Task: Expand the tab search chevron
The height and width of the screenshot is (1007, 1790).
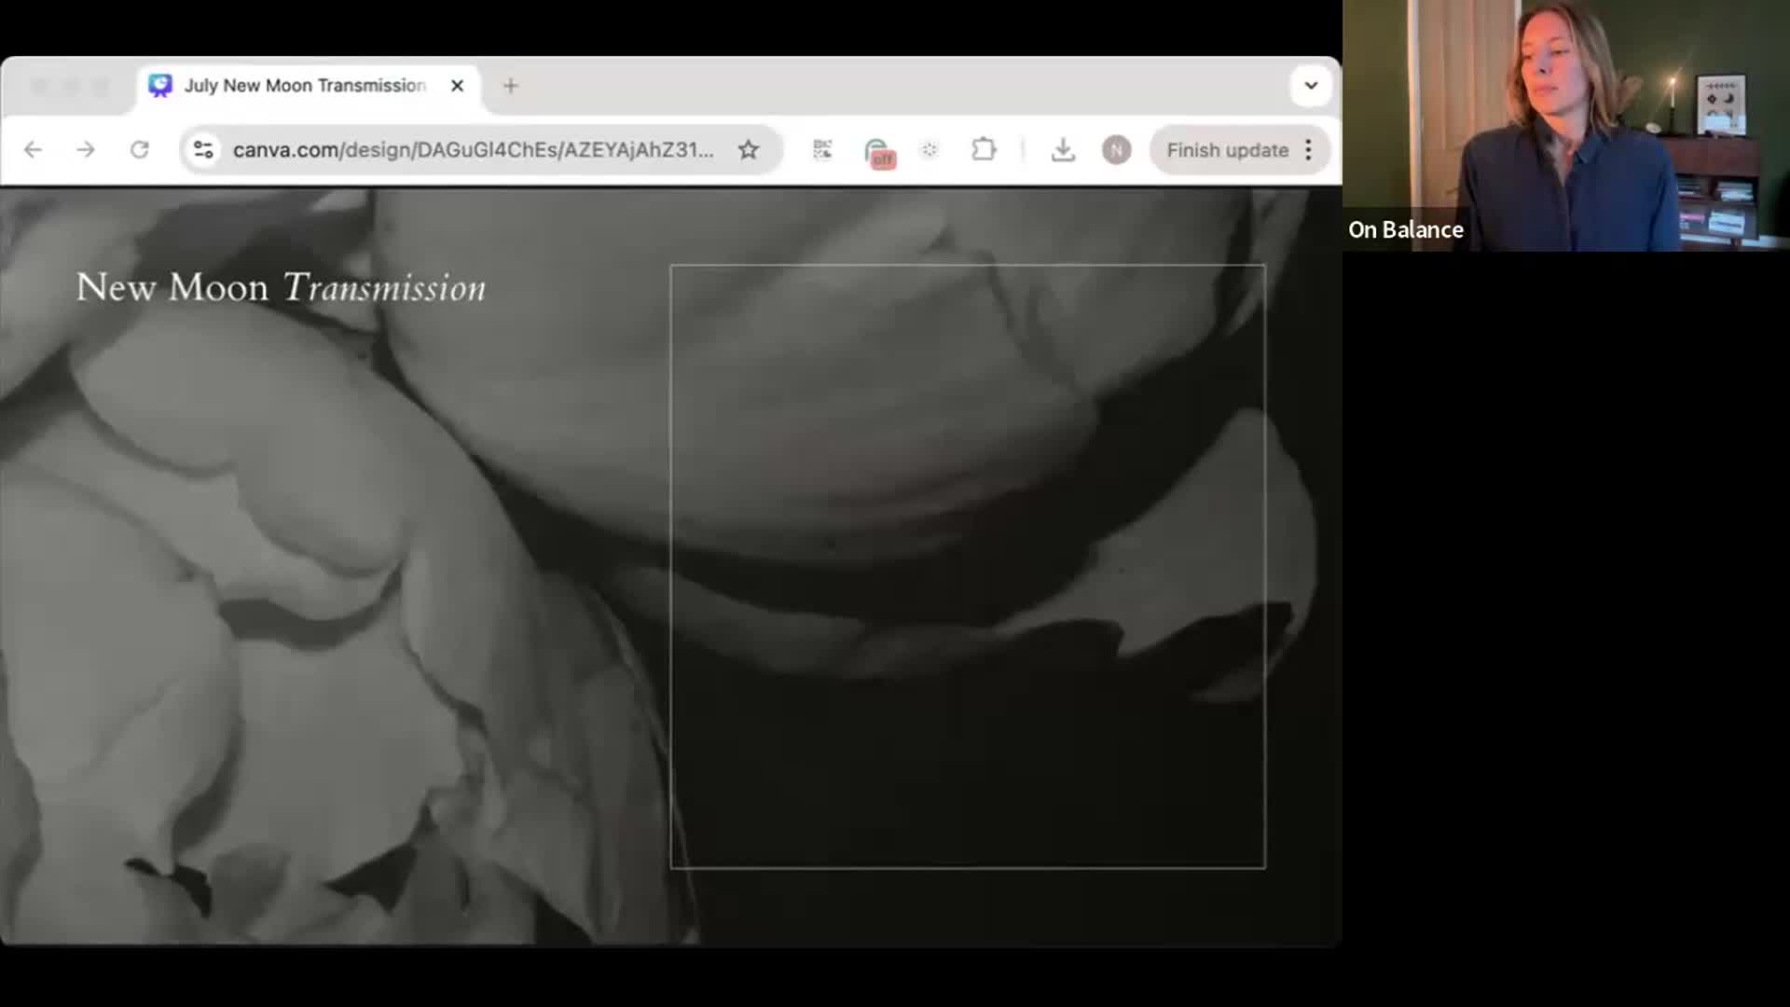Action: tap(1311, 86)
